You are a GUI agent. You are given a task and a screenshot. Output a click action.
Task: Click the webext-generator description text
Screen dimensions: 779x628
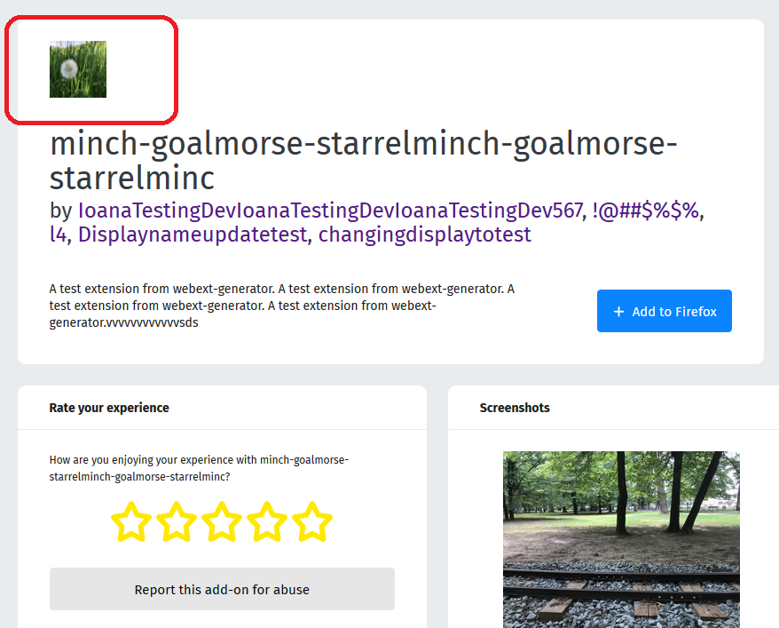281,306
